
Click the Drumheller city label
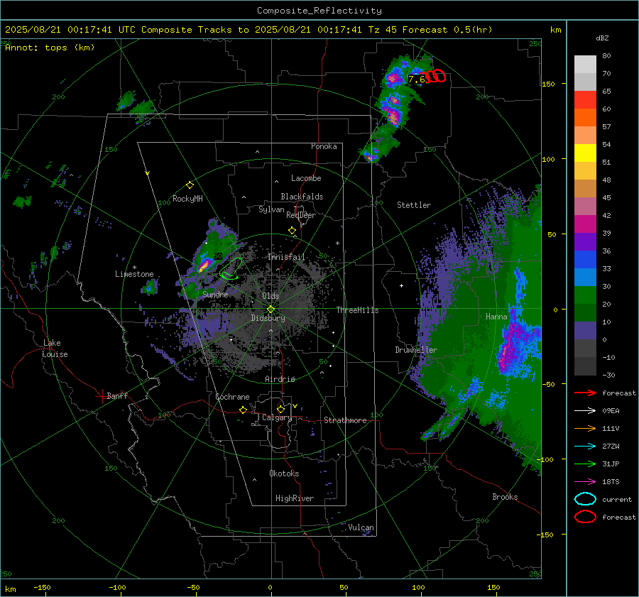click(x=416, y=350)
